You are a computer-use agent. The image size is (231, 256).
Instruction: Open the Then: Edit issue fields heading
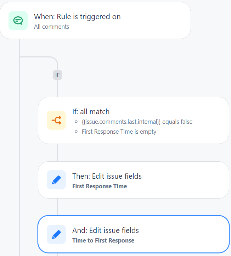tap(107, 176)
